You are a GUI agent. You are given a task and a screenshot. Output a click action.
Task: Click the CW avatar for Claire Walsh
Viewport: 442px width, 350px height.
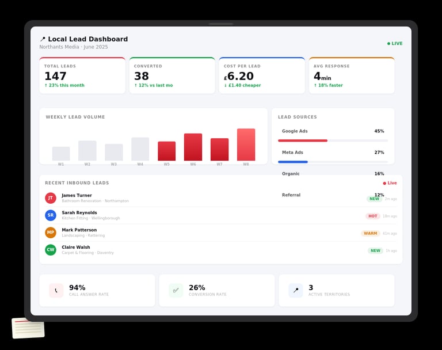click(51, 250)
